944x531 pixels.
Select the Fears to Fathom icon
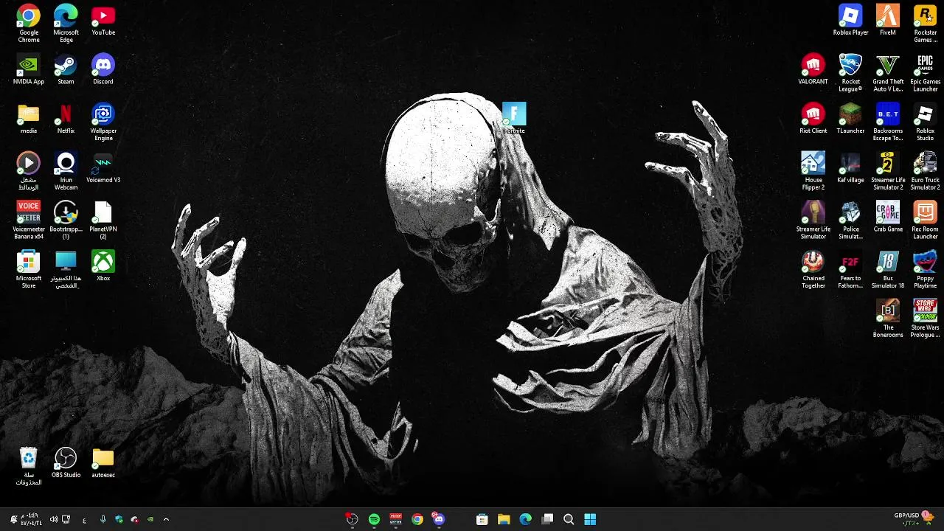point(850,269)
